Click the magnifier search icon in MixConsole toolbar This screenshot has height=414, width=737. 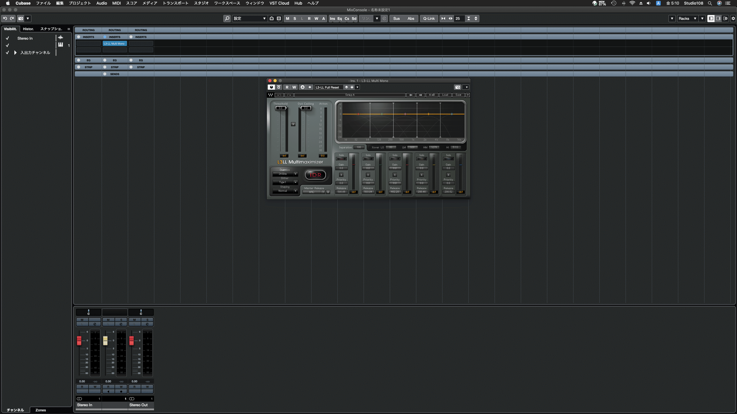227,18
